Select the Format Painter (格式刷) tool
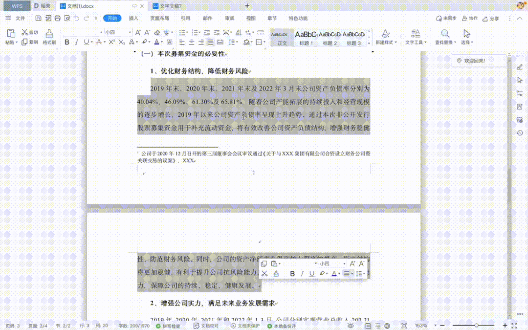The height and width of the screenshot is (330, 528). (x=49, y=38)
